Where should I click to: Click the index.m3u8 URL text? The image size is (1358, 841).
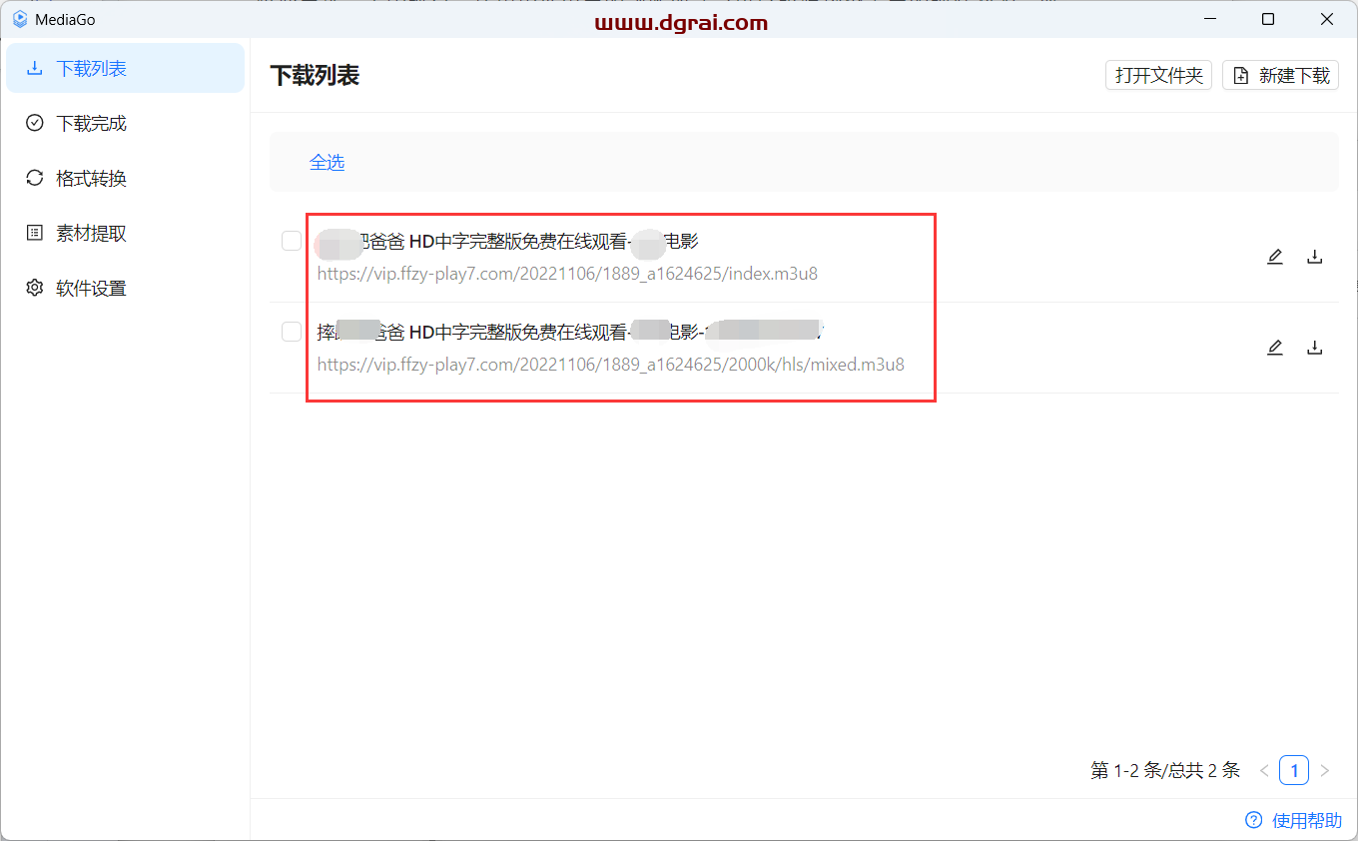(x=567, y=273)
